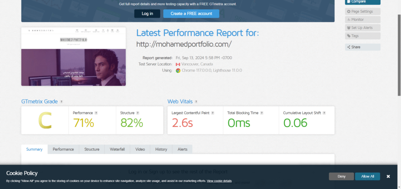The width and height of the screenshot is (401, 189).
Task: Click help icon next to Web Vitals
Action: tap(196, 102)
